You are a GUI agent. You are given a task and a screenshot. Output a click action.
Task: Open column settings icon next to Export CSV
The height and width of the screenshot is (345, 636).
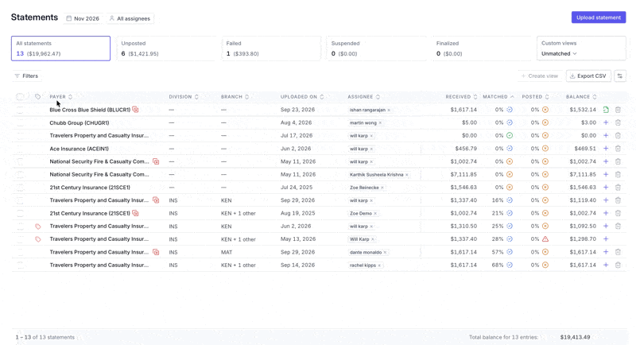click(620, 76)
